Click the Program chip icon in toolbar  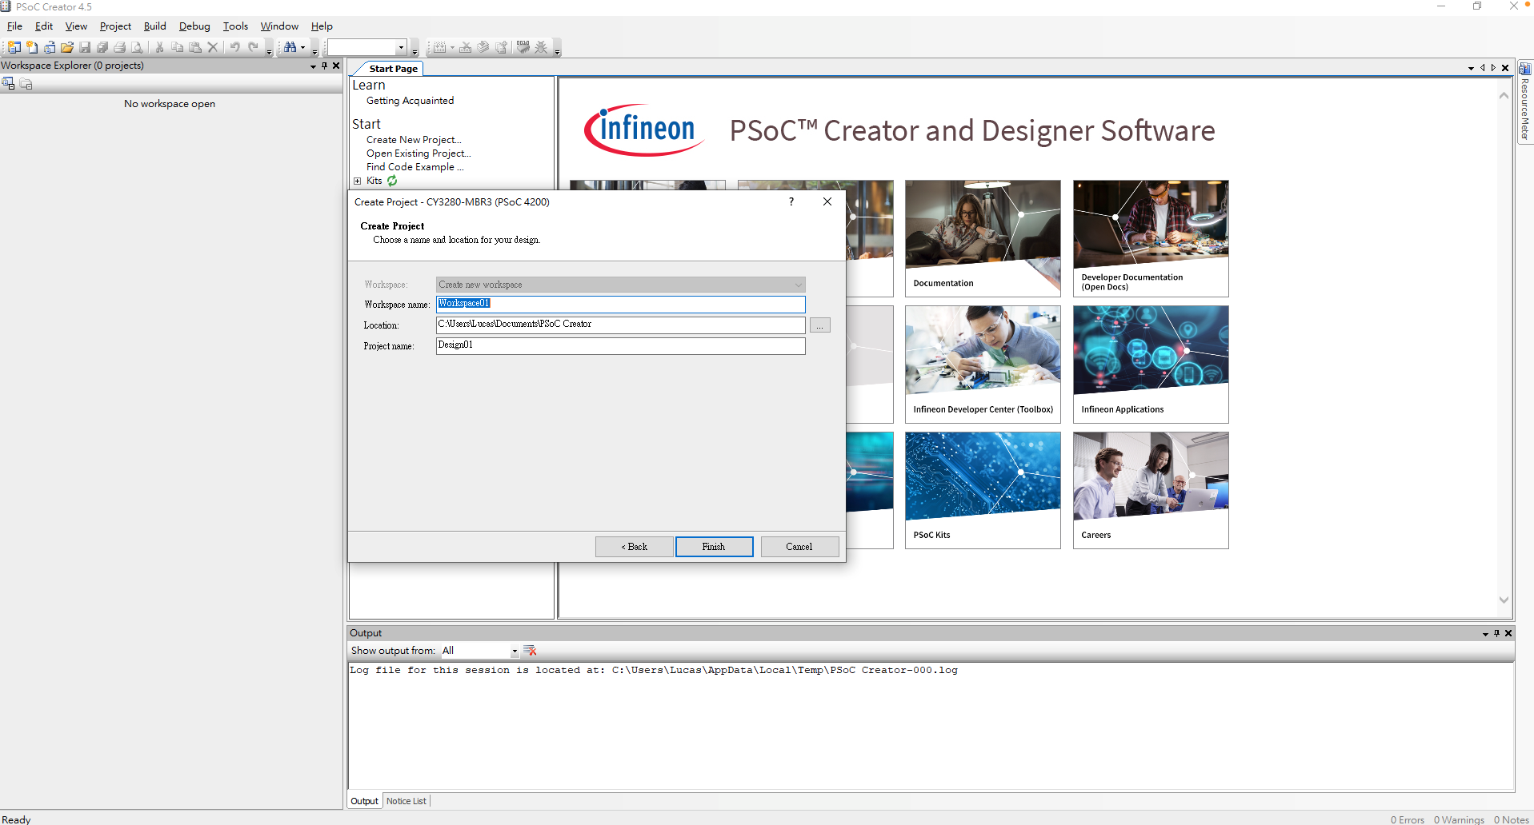coord(523,48)
